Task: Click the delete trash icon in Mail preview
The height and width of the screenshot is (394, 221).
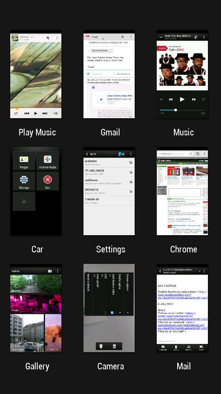Action: coord(176,348)
